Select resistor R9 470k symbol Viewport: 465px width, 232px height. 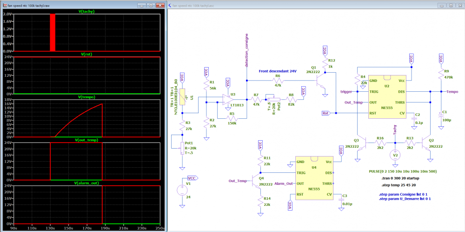[441, 74]
